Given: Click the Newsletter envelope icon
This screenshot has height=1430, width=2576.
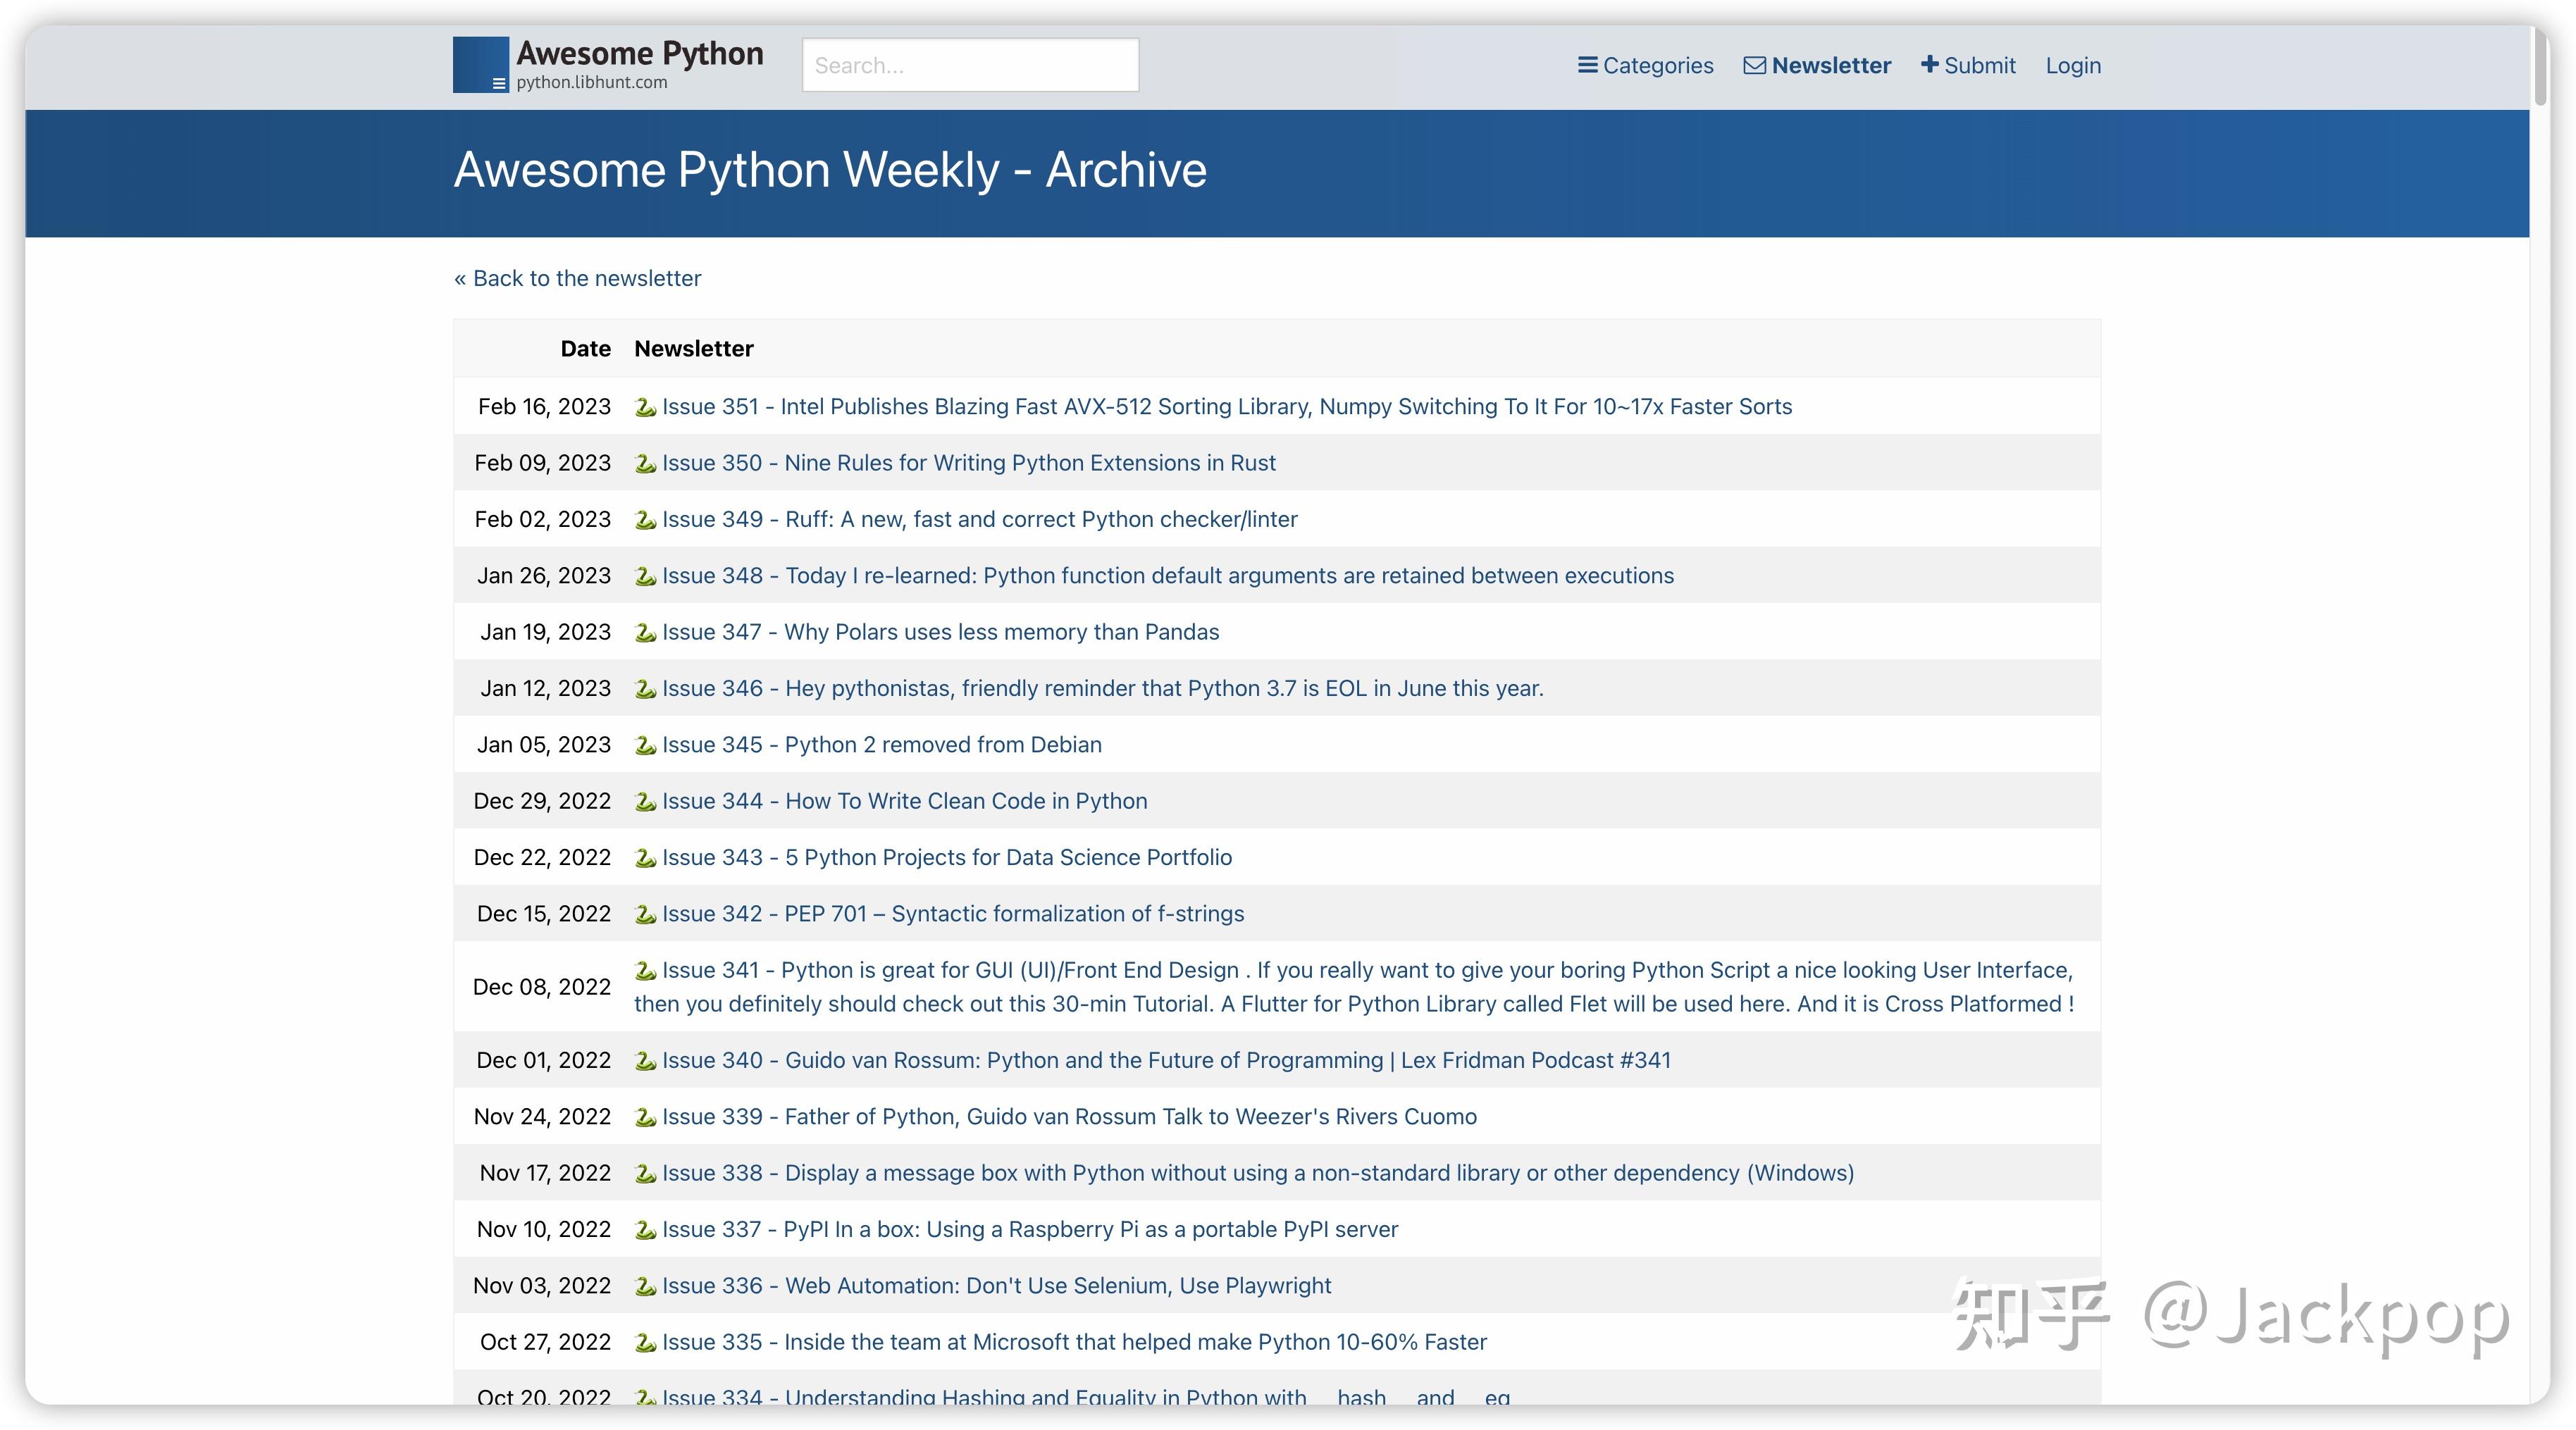Looking at the screenshot, I should coord(1754,65).
